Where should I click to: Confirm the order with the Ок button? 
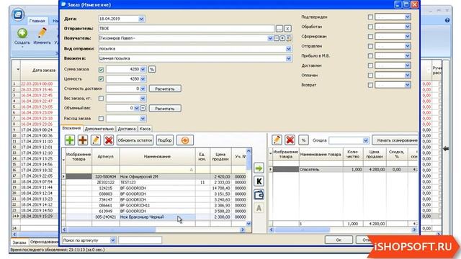(339, 240)
